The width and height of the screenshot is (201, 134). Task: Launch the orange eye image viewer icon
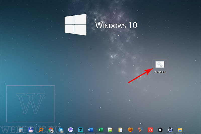[x=130, y=130]
